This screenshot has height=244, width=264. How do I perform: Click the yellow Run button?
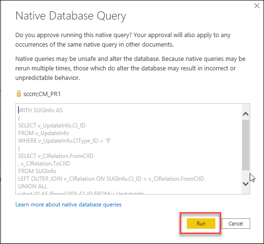pyautogui.click(x=201, y=224)
